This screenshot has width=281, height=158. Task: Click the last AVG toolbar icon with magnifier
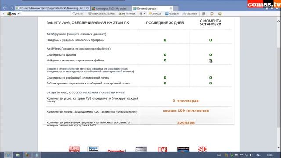pos(220,14)
